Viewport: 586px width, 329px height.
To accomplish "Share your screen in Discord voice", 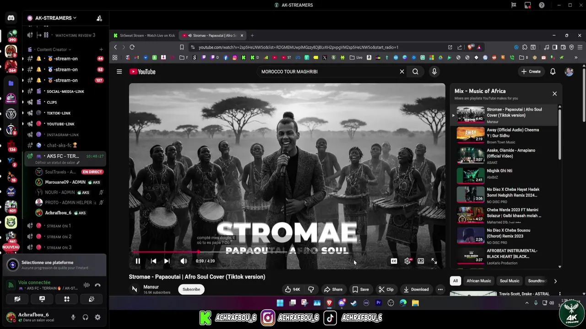I will [42, 299].
